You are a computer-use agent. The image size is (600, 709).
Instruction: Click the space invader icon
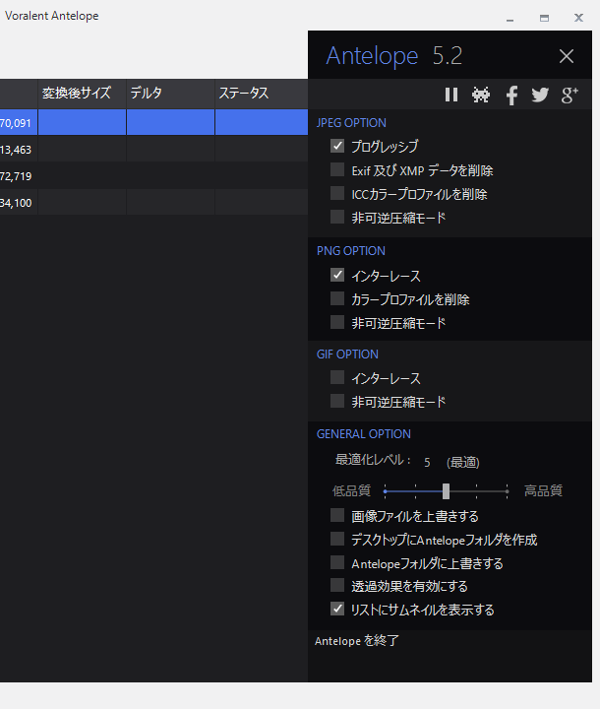point(481,95)
